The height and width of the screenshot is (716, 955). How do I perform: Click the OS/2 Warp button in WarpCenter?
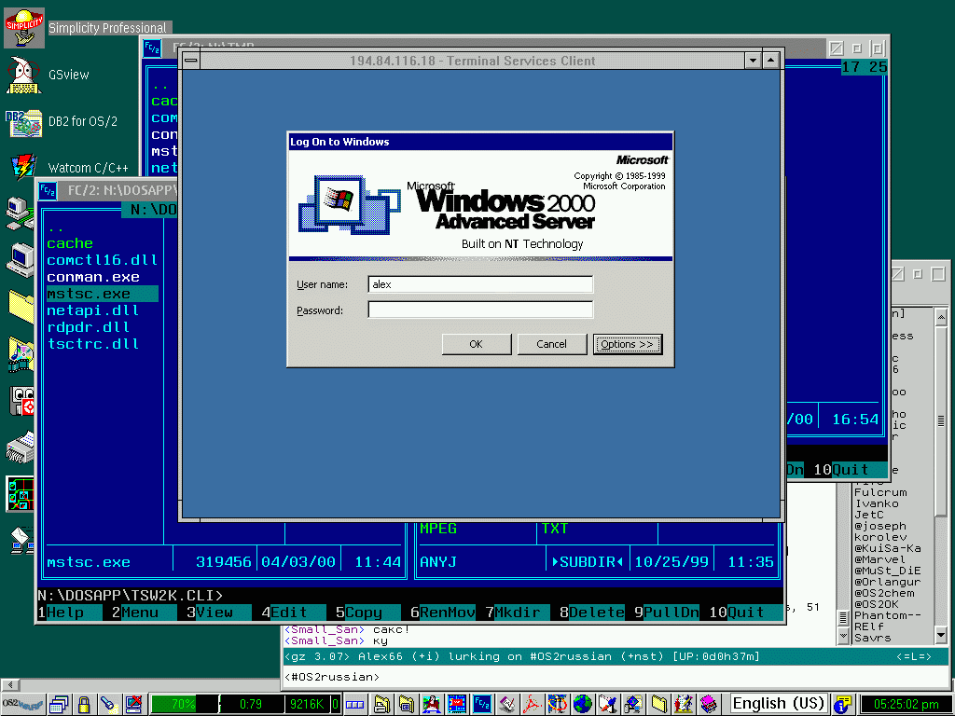point(22,705)
